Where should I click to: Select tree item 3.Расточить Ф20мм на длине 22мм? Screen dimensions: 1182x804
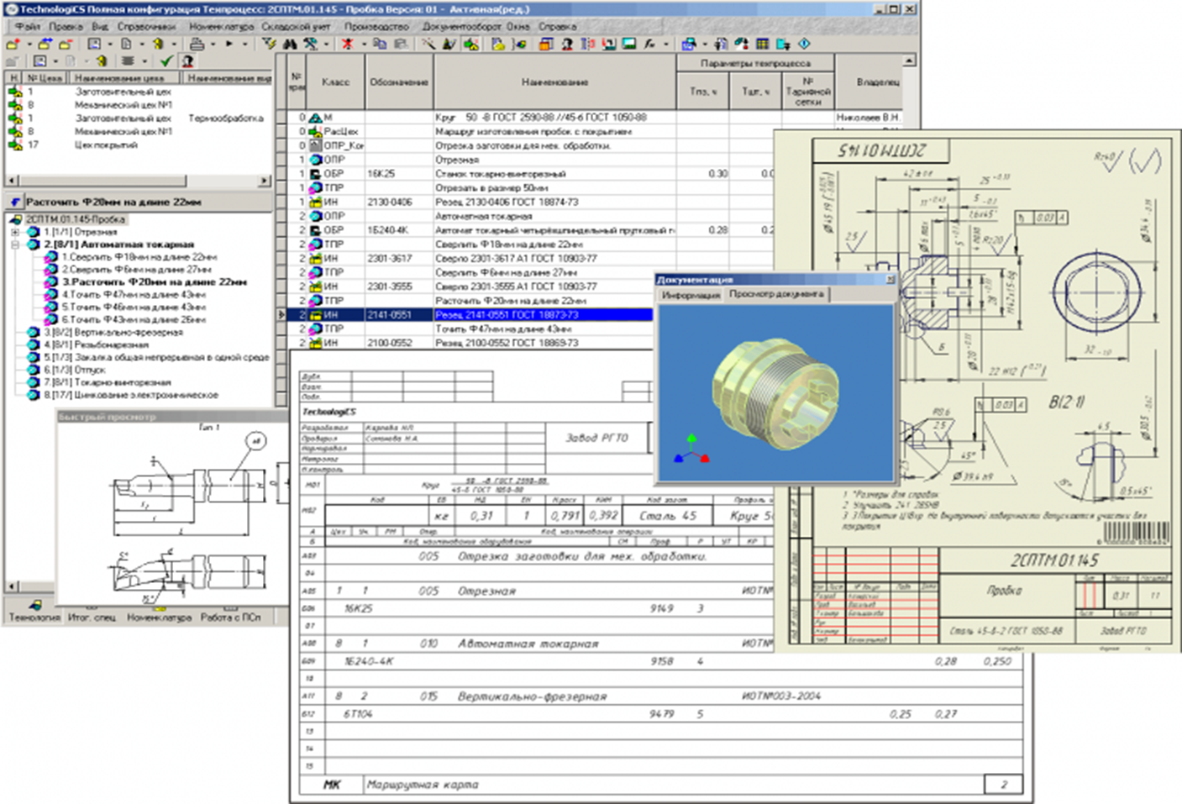(155, 282)
